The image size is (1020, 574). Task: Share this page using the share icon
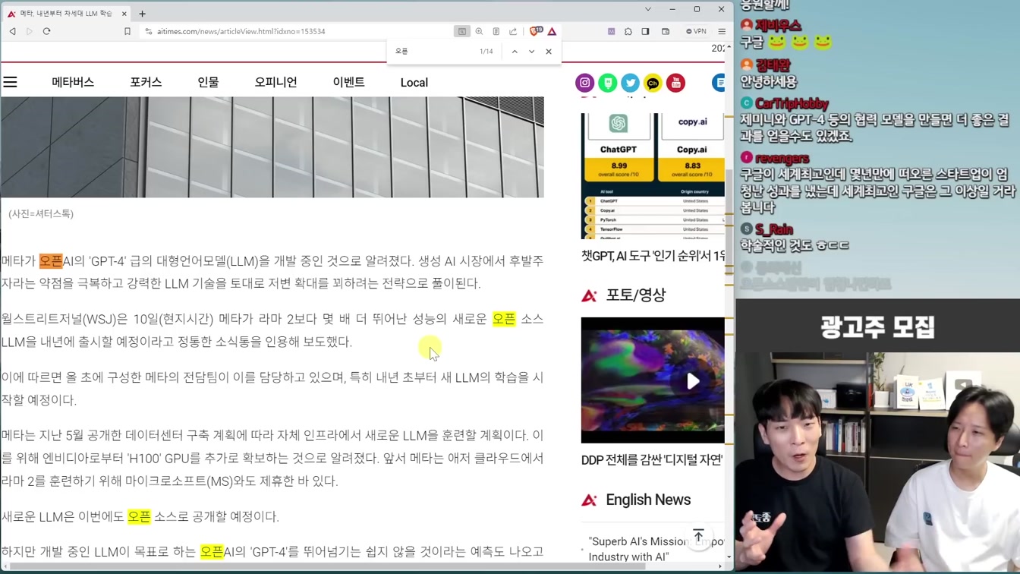(x=513, y=31)
